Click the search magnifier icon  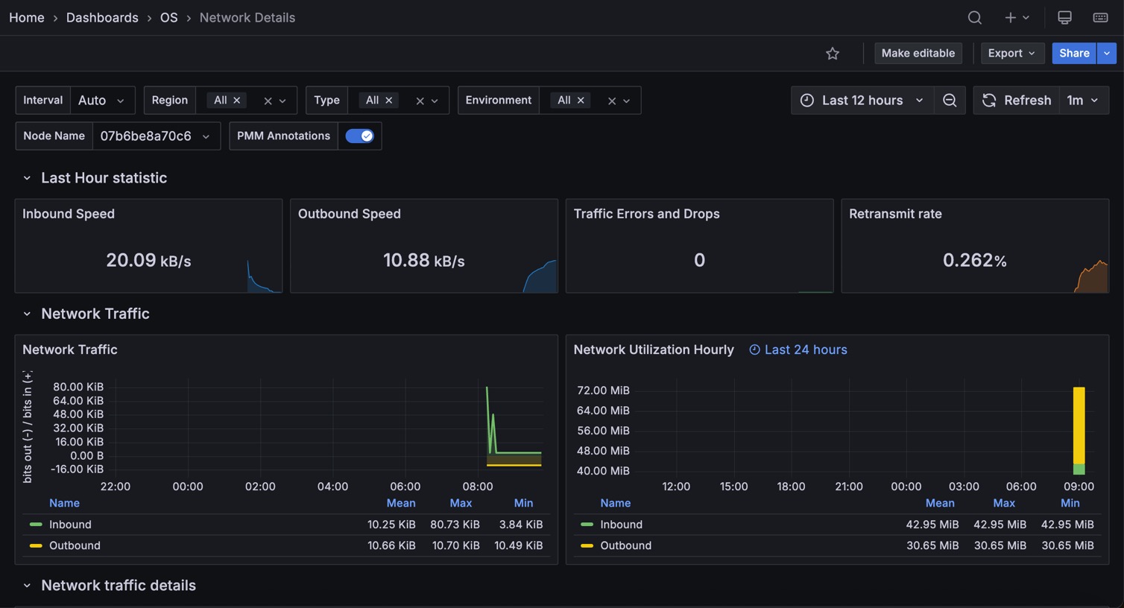974,17
